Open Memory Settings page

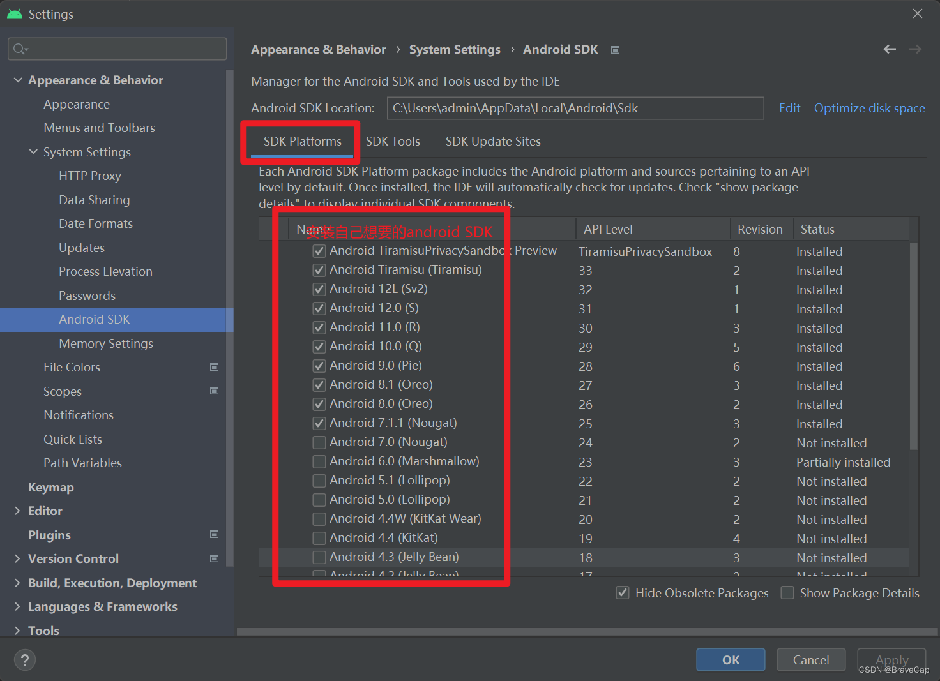[106, 343]
